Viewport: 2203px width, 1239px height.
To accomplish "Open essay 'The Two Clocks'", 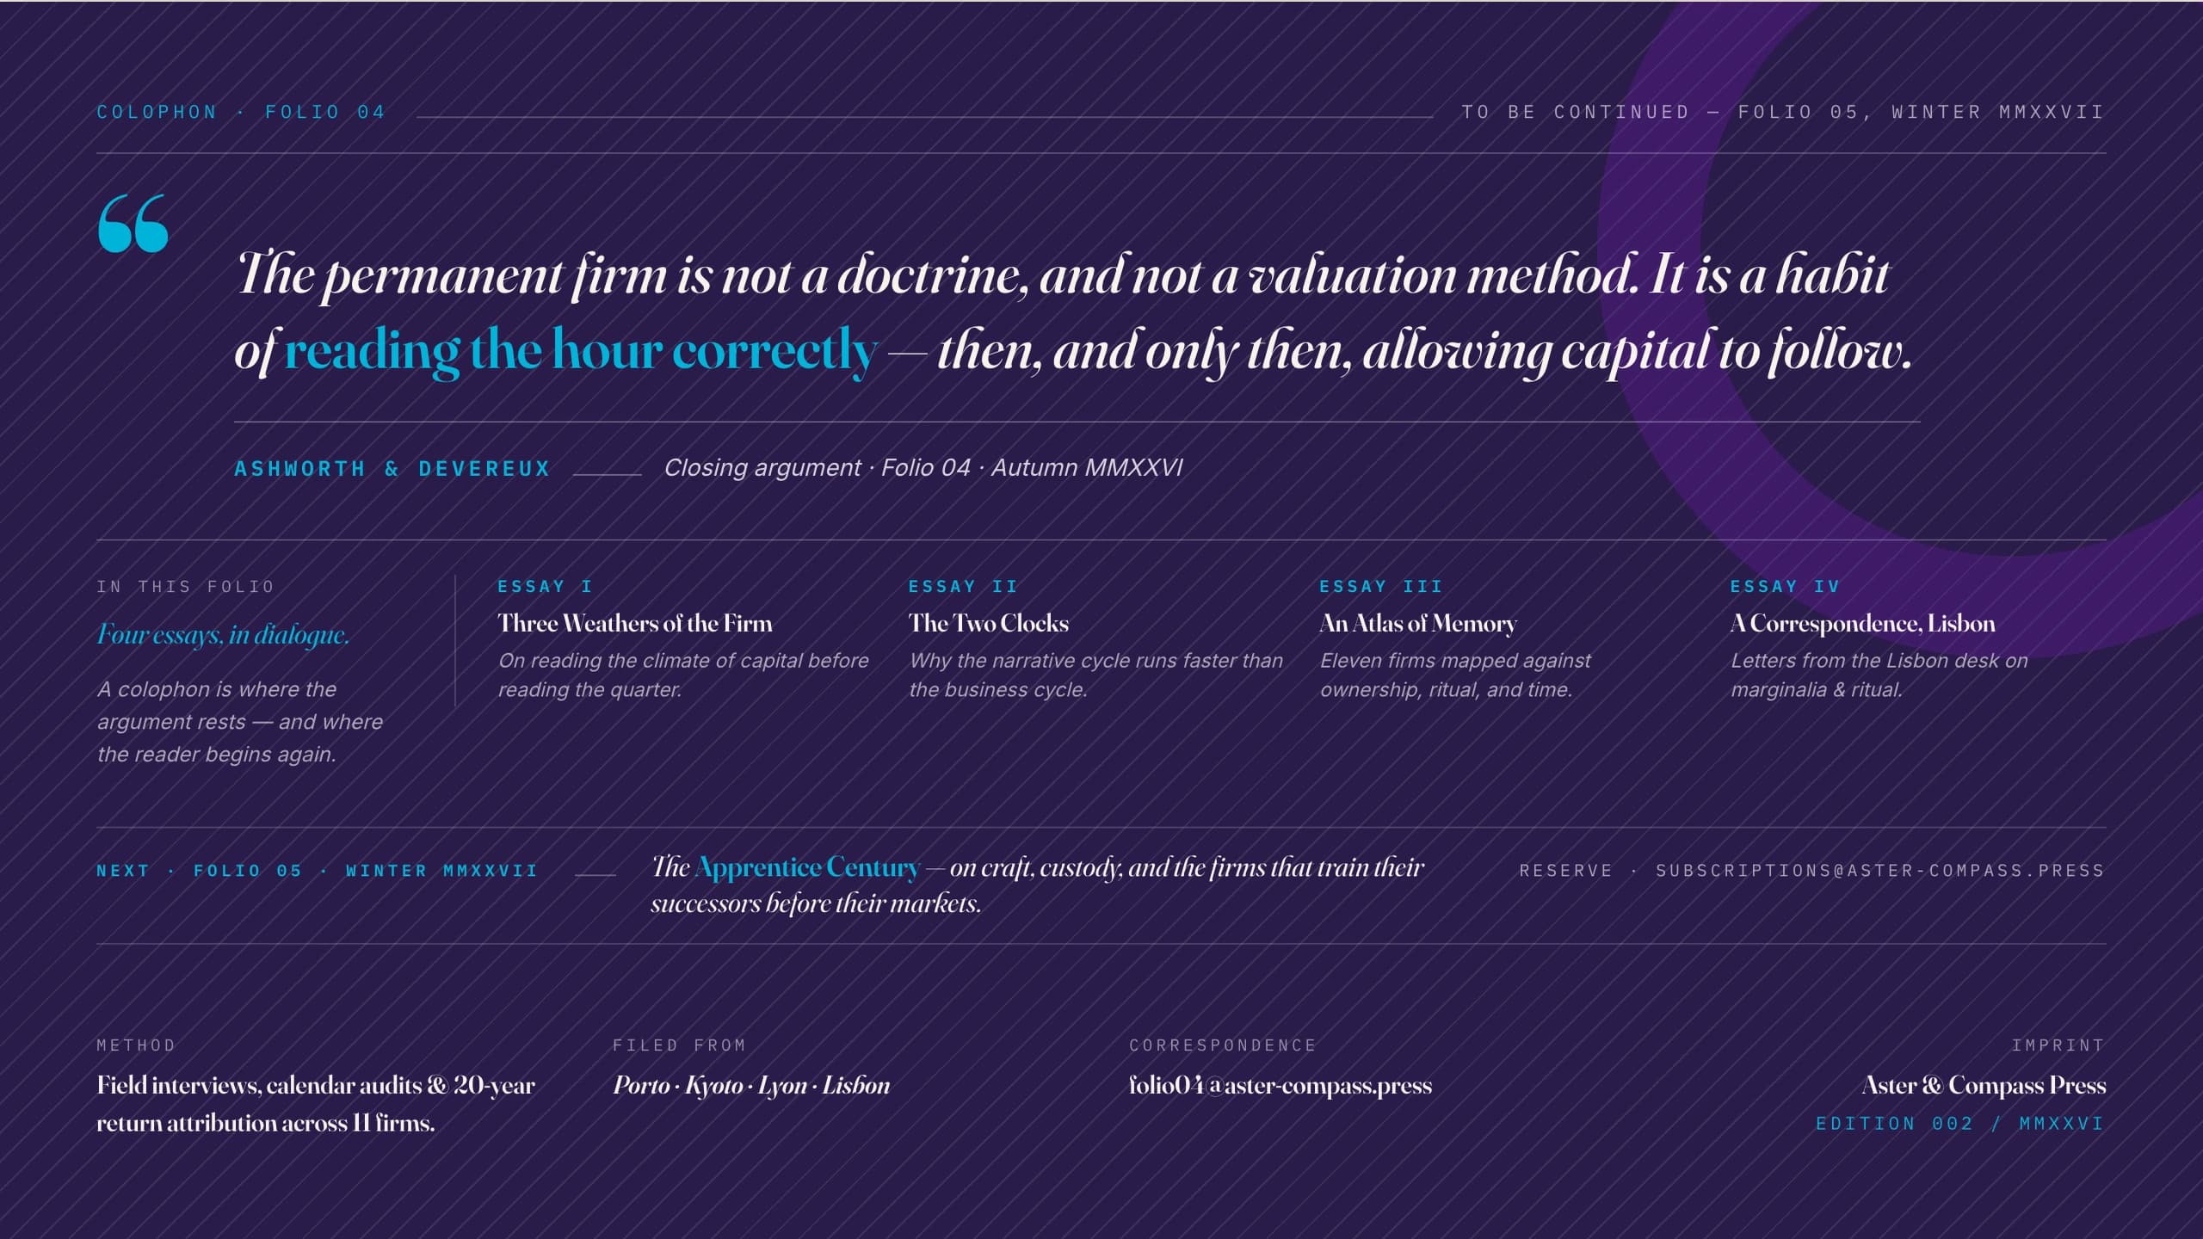I will pyautogui.click(x=989, y=623).
